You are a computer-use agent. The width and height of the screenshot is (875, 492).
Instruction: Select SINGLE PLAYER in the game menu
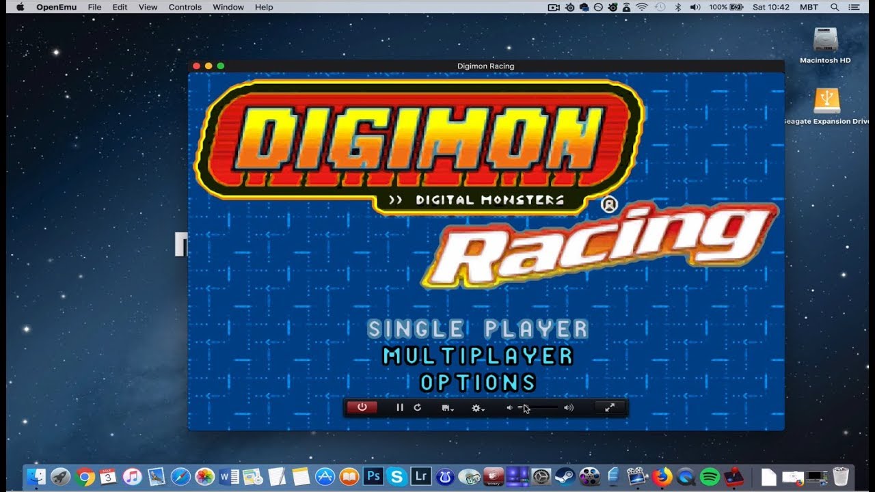tap(478, 329)
